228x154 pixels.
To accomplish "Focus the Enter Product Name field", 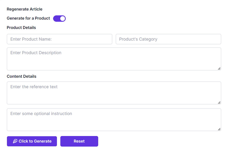I will [60, 39].
